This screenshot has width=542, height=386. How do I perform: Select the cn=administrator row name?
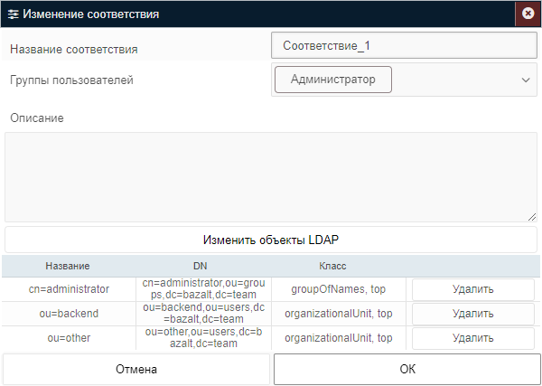click(x=69, y=289)
